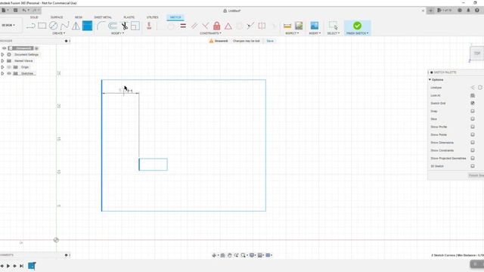Apply the Fix/Unfix lock constraint
Screen dimensions: 484x272
point(217,26)
